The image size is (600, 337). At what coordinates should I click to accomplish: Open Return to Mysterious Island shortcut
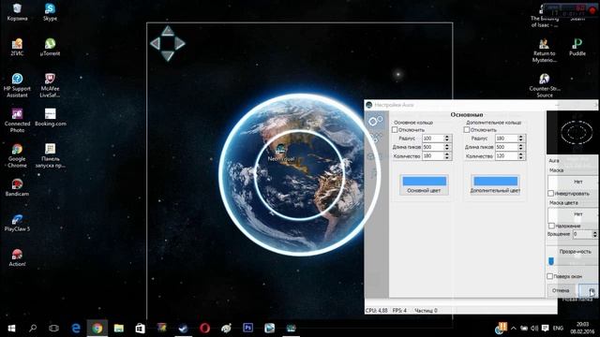(545, 50)
